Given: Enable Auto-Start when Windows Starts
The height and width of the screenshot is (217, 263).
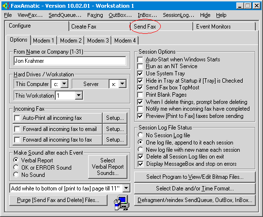Looking at the screenshot, I should tap(140, 59).
